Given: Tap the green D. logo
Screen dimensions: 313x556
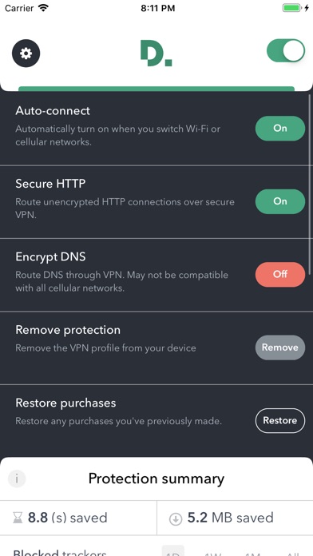Looking at the screenshot, I should [x=156, y=54].
